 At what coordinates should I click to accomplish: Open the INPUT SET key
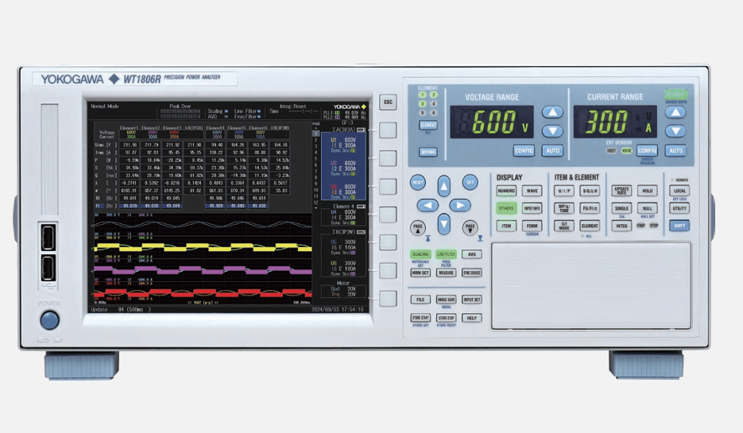coord(472,300)
